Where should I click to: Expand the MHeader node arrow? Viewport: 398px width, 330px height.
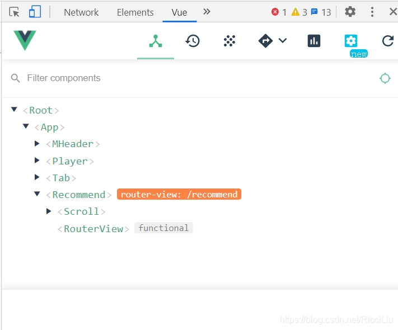37,144
